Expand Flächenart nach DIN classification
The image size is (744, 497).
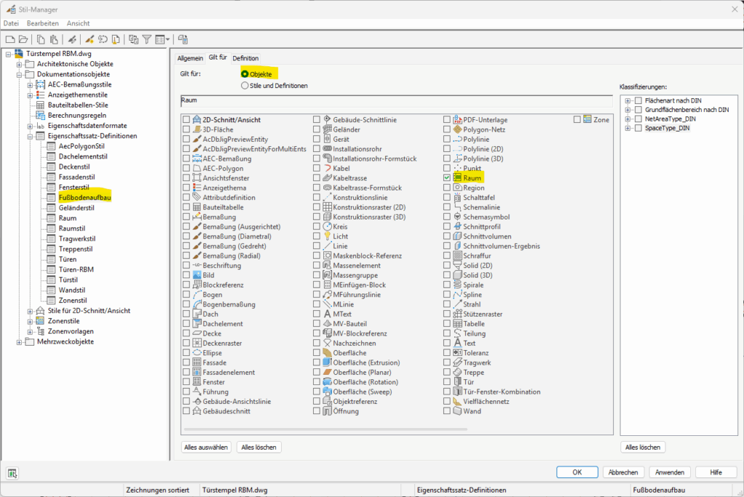[x=628, y=100]
